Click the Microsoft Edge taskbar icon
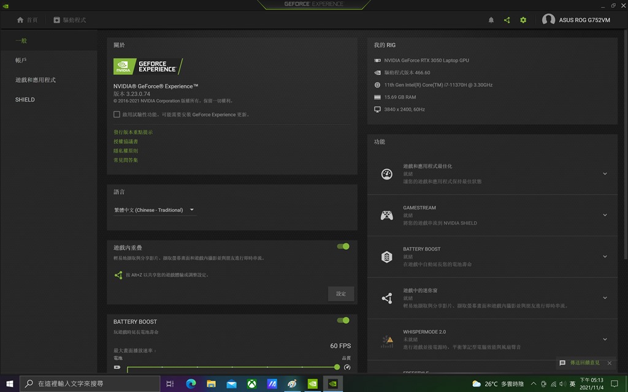The image size is (628, 392). click(191, 384)
